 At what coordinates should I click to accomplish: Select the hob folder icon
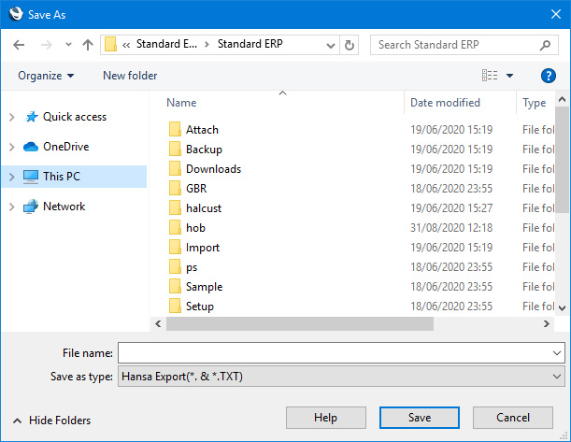tap(175, 227)
